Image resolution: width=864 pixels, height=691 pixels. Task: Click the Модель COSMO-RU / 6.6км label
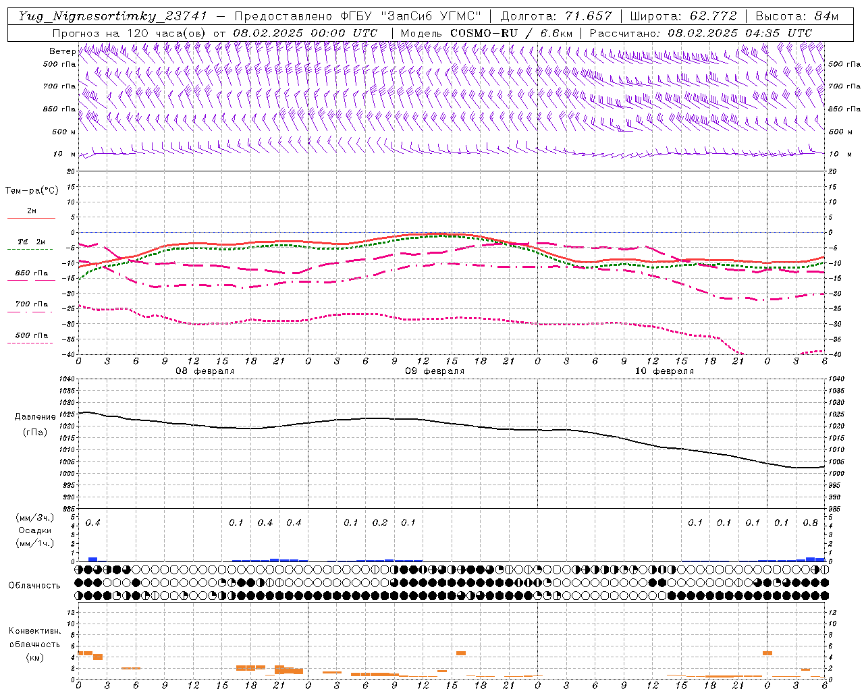(x=486, y=33)
